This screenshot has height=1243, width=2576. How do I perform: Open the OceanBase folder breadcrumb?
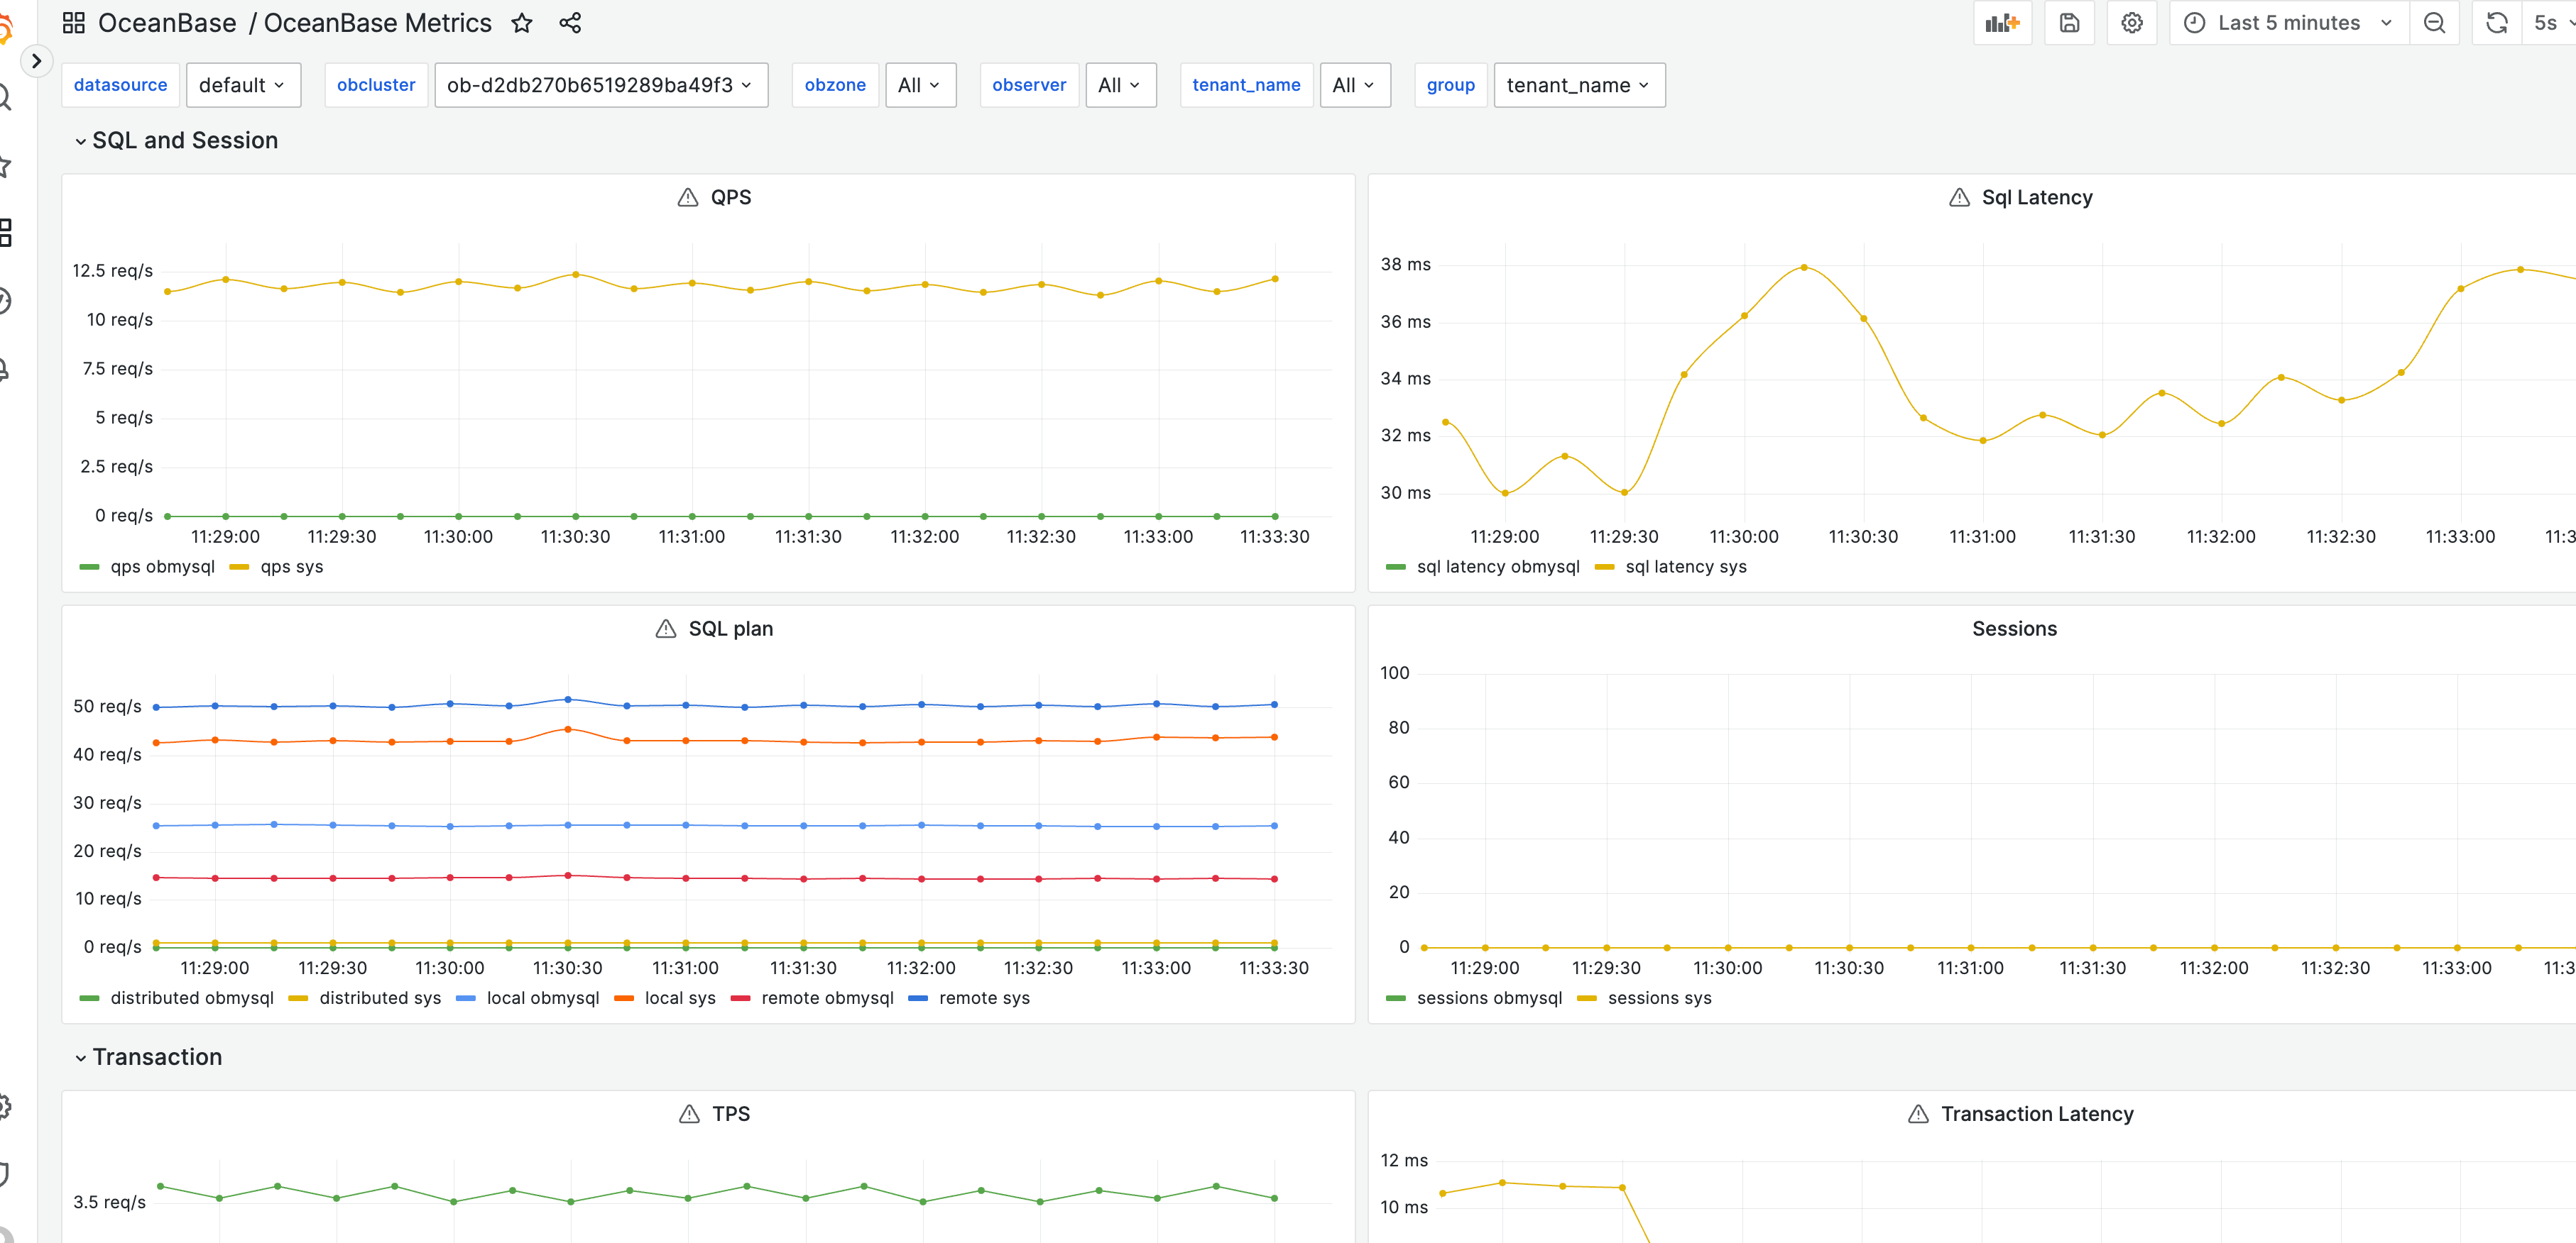coord(167,23)
